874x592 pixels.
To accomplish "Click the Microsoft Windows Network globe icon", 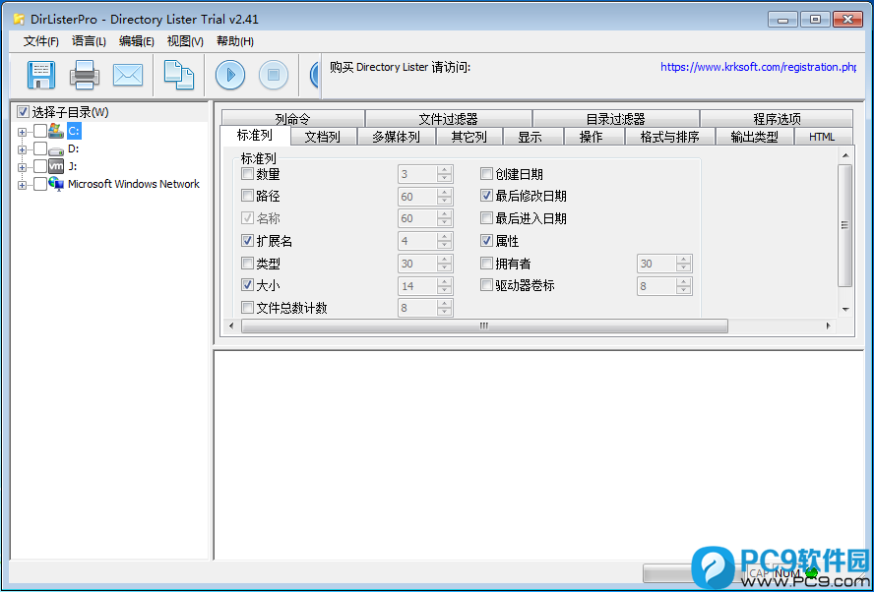I will [56, 184].
